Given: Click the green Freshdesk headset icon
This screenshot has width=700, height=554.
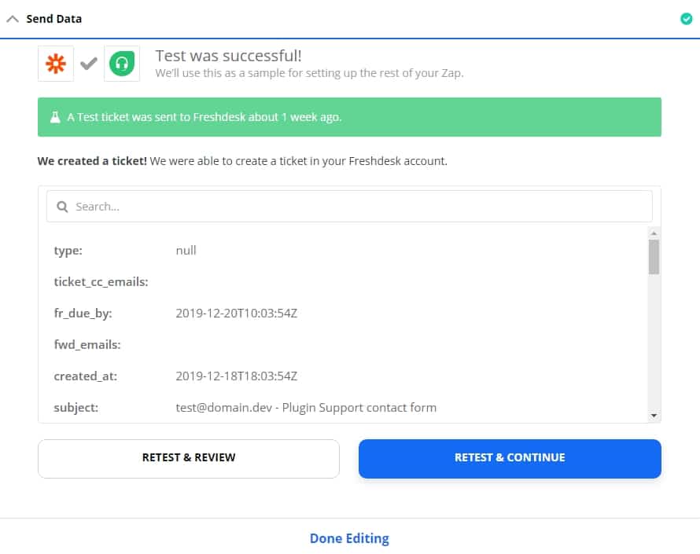Looking at the screenshot, I should pyautogui.click(x=121, y=64).
